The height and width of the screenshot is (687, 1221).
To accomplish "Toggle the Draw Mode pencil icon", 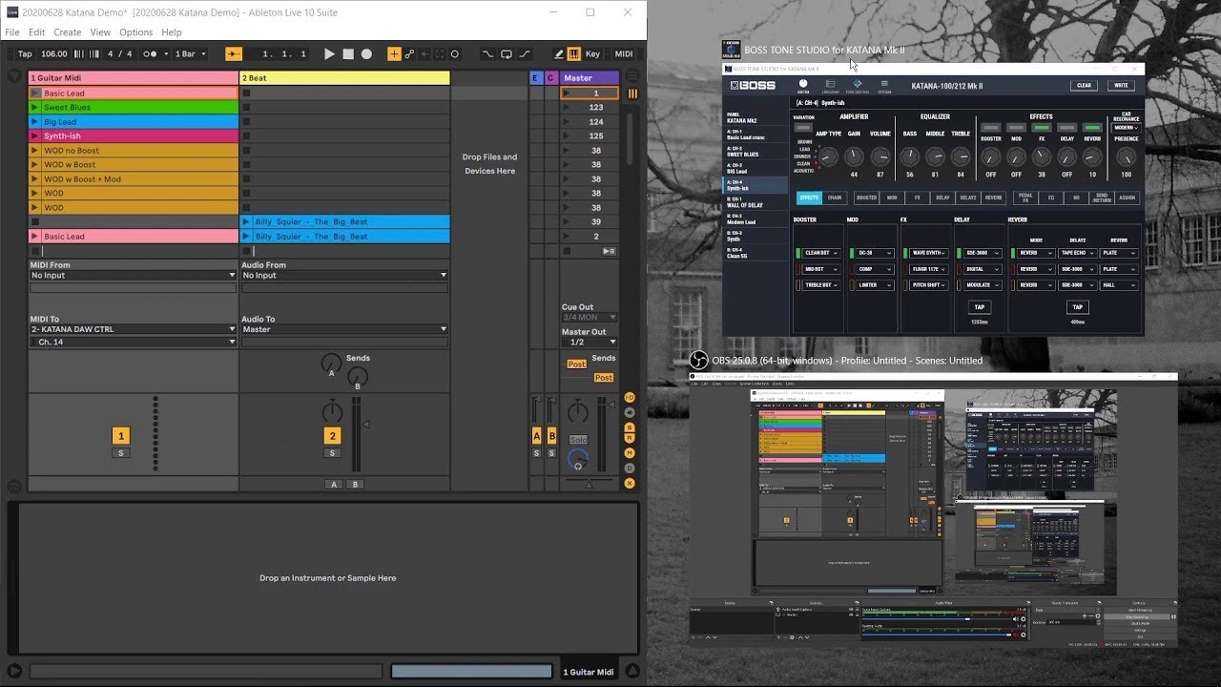I will point(559,54).
